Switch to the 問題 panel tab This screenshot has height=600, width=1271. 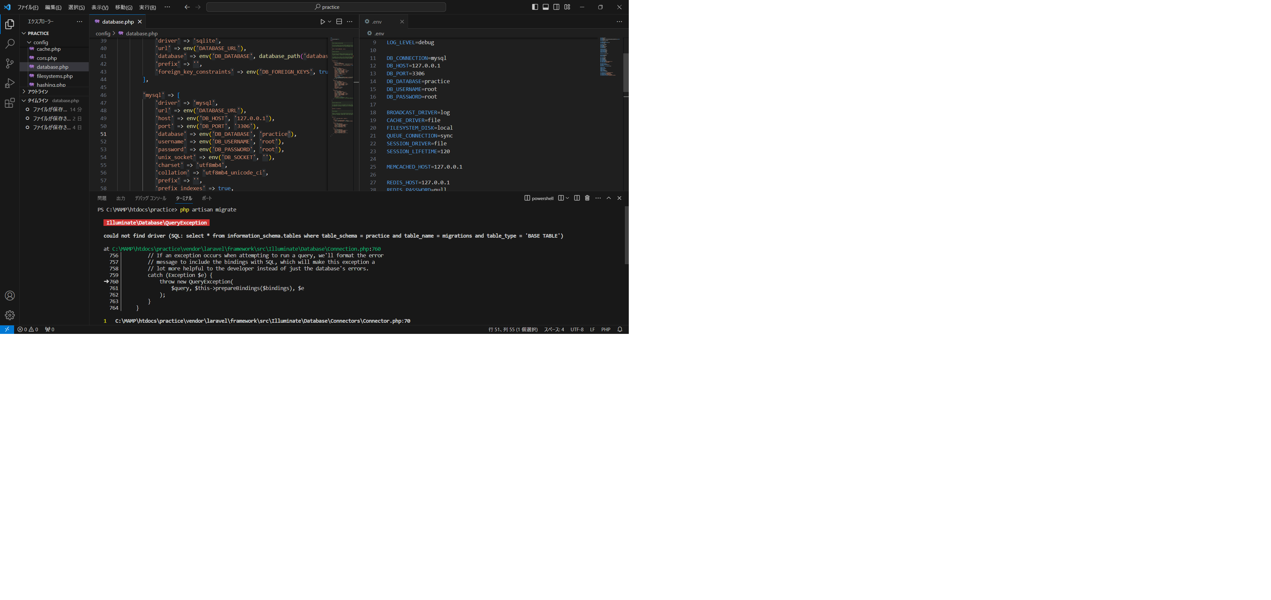102,198
